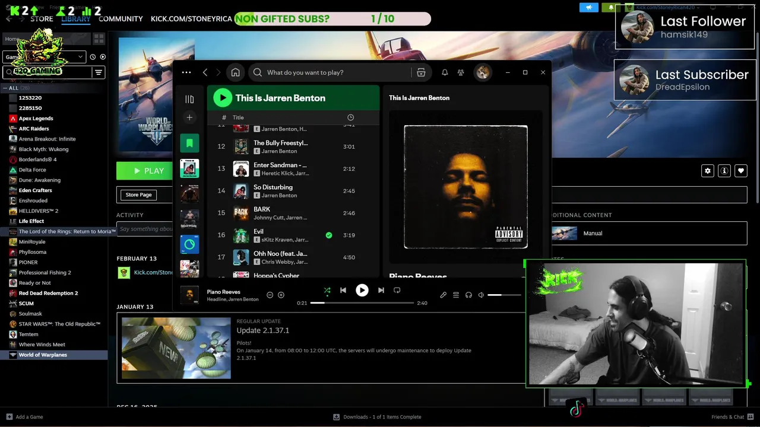
Task: Open the Spotify Friend Activity icon
Action: coord(461,72)
